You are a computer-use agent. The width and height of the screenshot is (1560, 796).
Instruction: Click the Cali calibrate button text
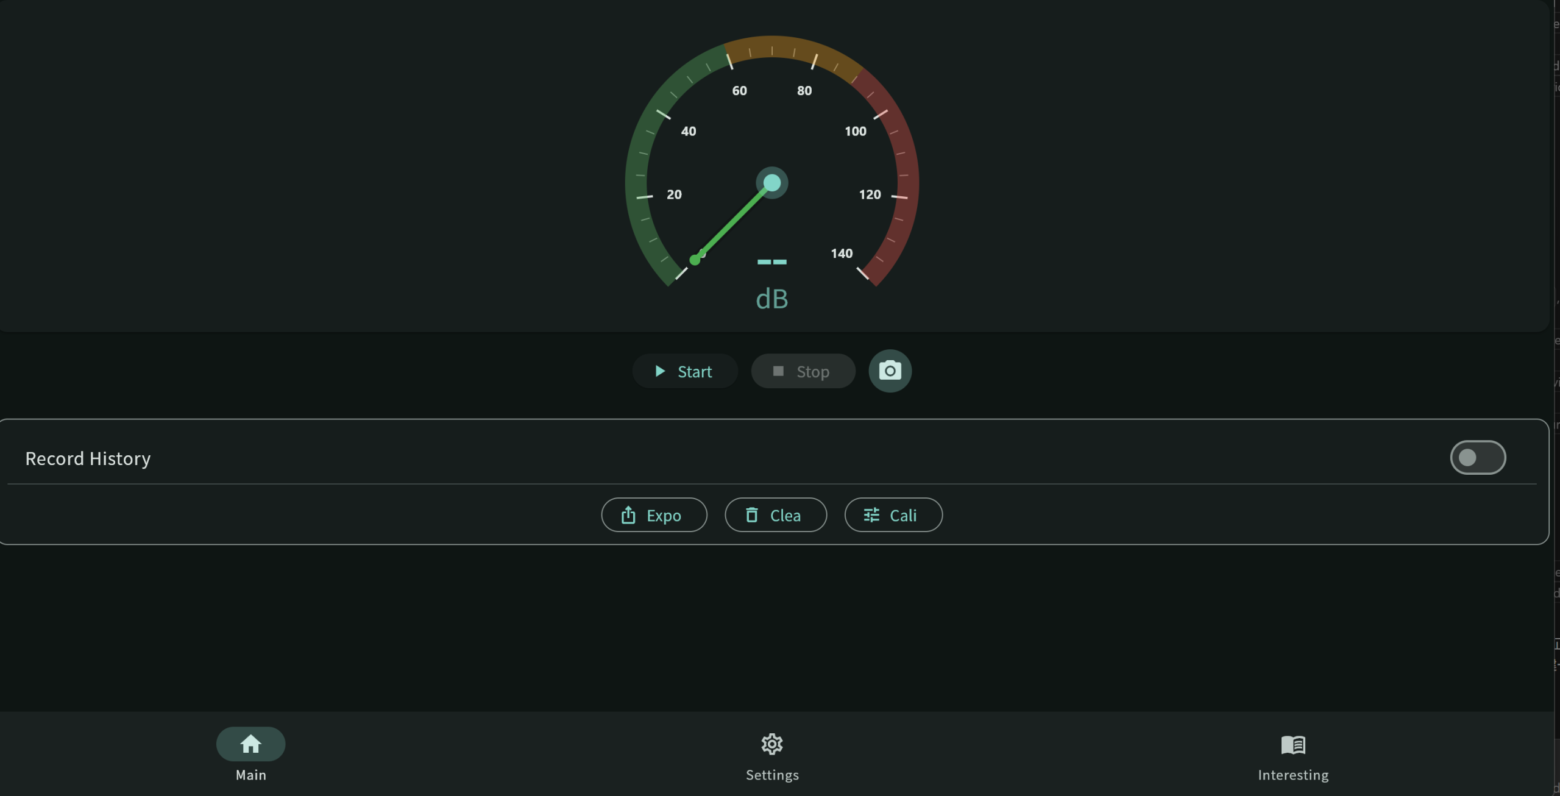902,516
